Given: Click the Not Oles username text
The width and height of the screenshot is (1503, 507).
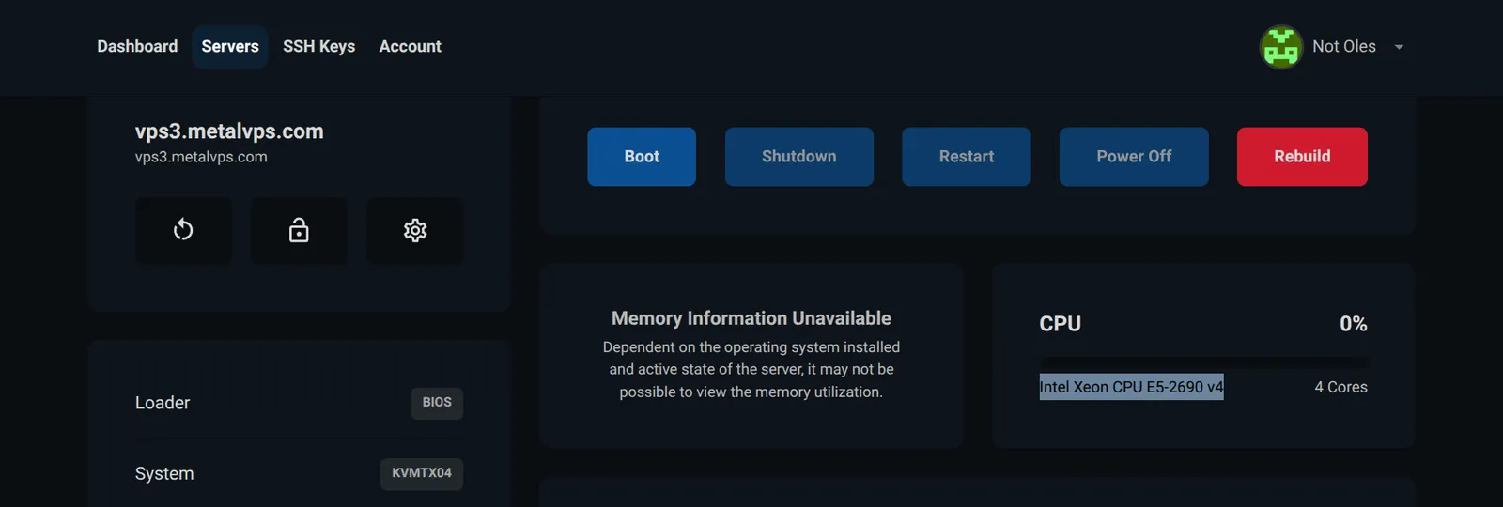Looking at the screenshot, I should tap(1344, 46).
